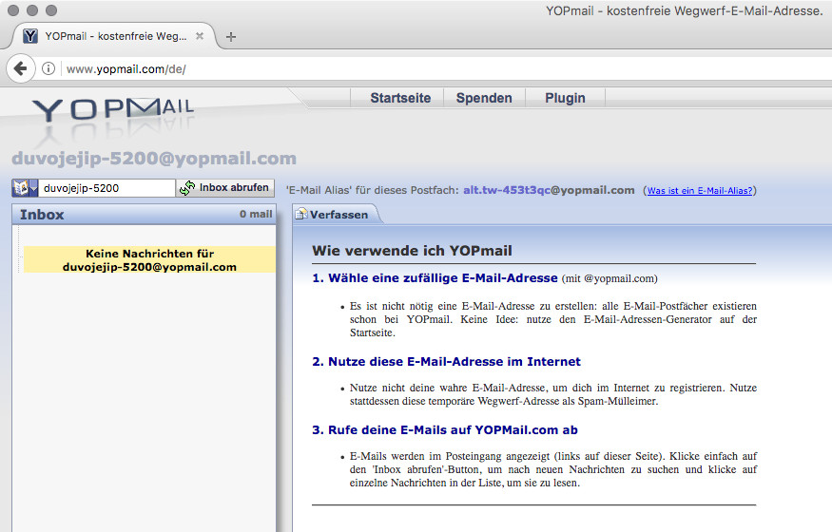Click the refresh arrows icon on Inbox abrufen
The height and width of the screenshot is (532, 832).
coord(186,187)
